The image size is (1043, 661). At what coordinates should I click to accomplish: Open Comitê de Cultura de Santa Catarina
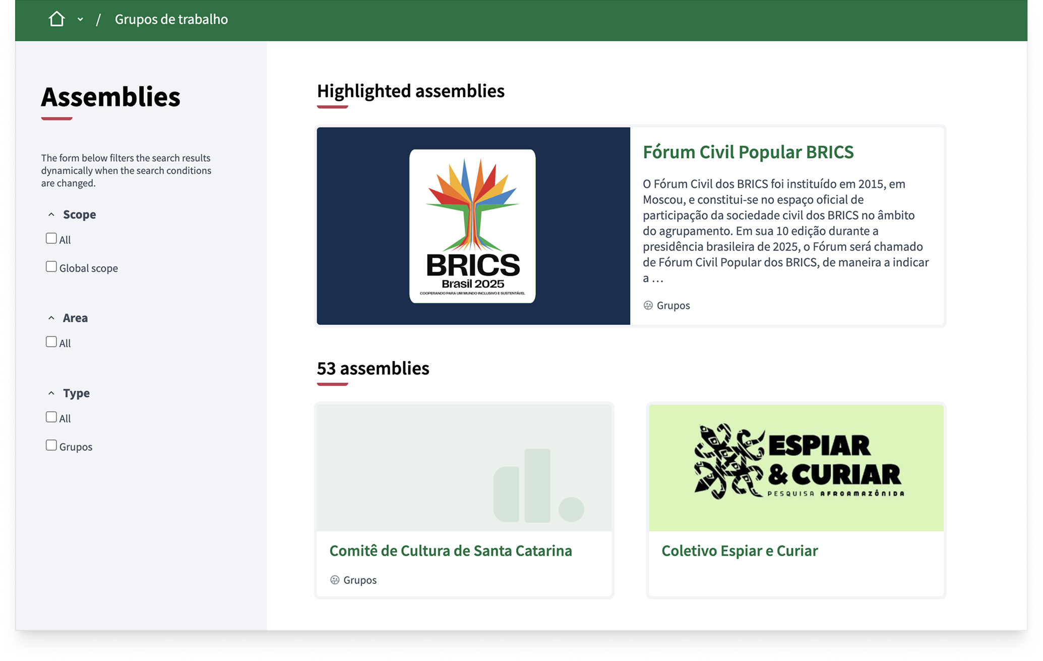tap(450, 551)
